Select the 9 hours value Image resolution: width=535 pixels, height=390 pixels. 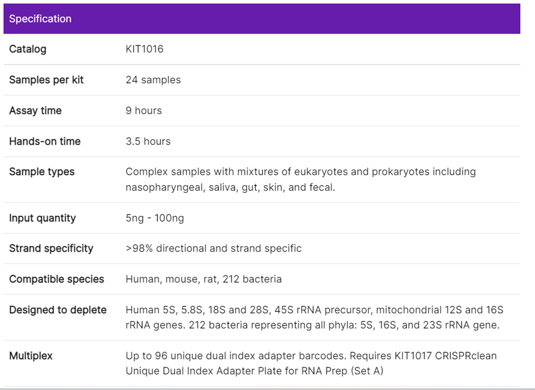click(143, 110)
